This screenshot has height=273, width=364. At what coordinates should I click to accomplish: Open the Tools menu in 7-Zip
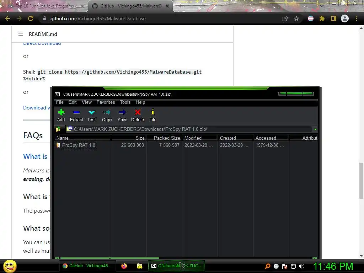click(125, 102)
